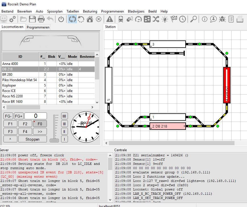Image resolution: width=247 pixels, height=207 pixels.
Task: Open Rocrail properties gears icon
Action: (12, 19)
